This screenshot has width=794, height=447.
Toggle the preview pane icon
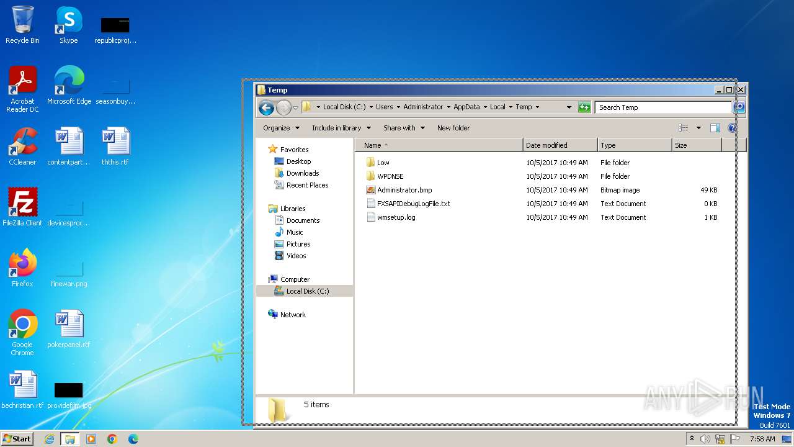[x=715, y=128]
